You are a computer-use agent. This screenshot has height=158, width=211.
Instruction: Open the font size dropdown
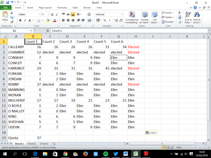pyautogui.click(x=48, y=14)
